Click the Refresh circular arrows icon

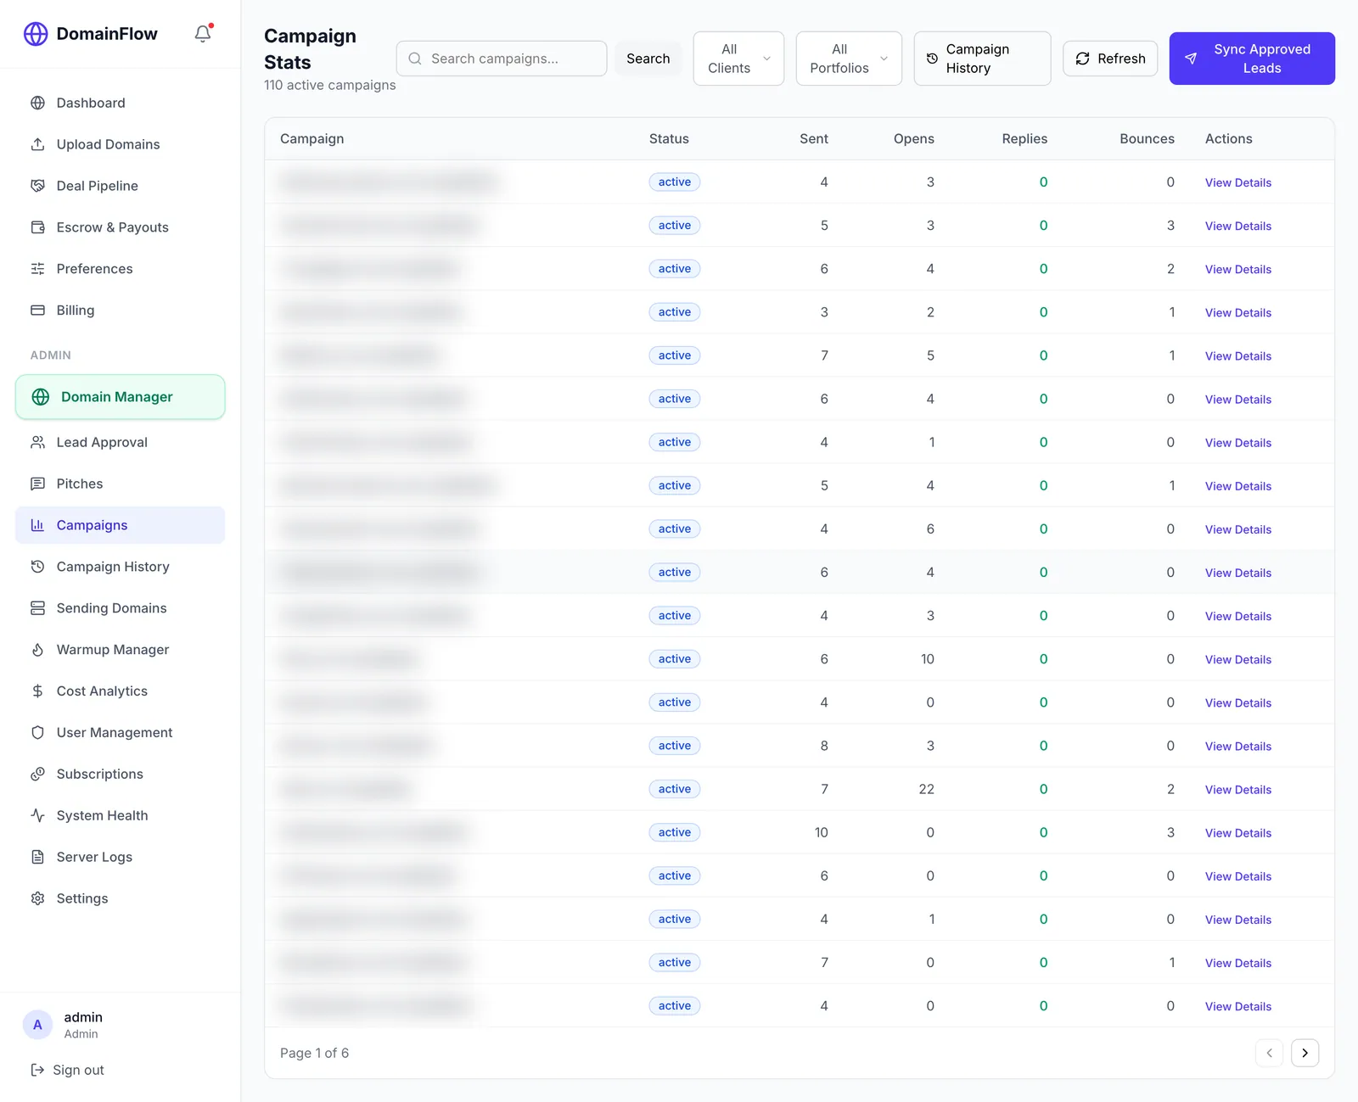tap(1082, 59)
